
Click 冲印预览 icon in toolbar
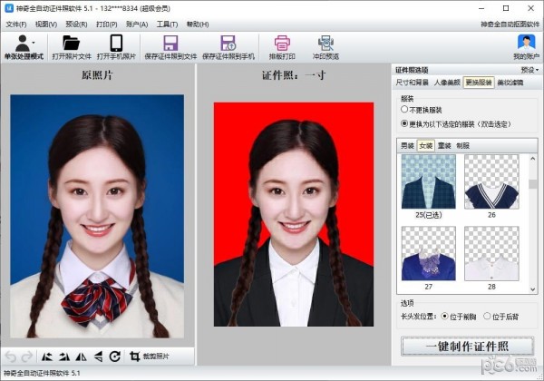pos(326,43)
